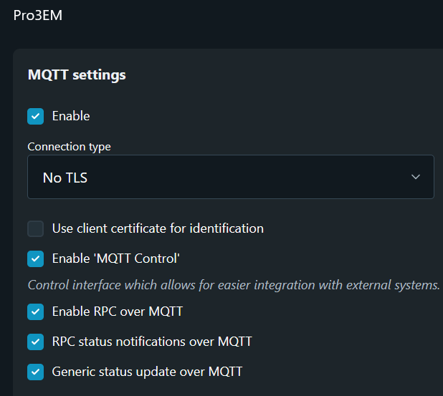Click the 'Enable' label text
This screenshot has height=396, width=443.
[71, 116]
